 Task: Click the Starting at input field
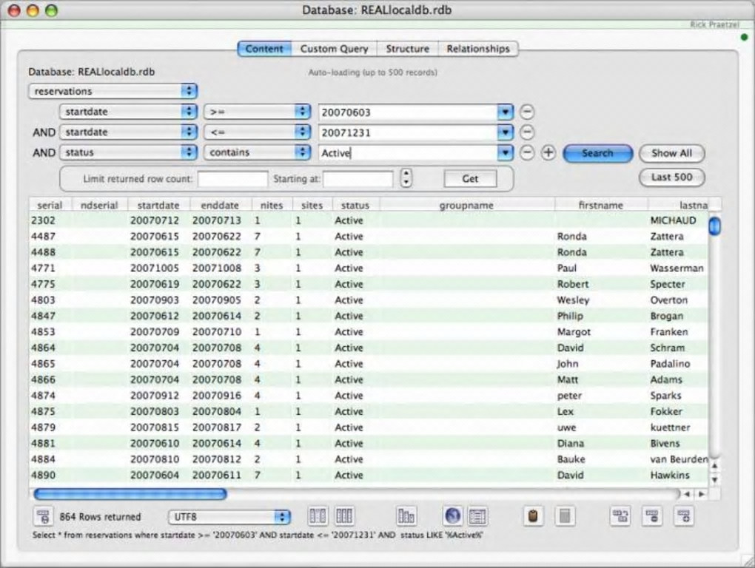click(x=358, y=179)
